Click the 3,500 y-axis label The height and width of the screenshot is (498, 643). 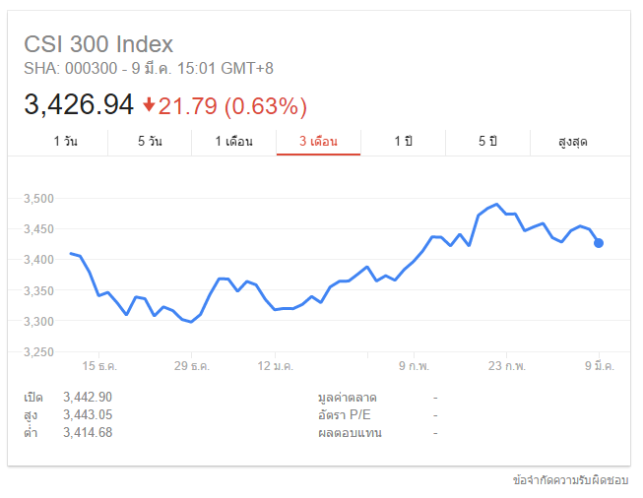[37, 199]
